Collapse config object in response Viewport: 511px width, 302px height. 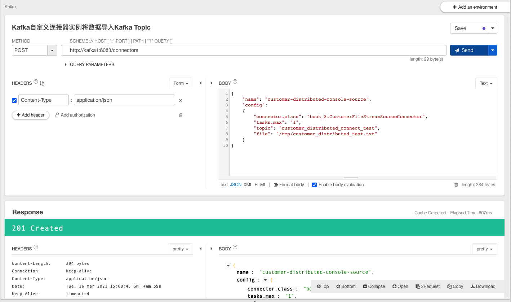266,280
